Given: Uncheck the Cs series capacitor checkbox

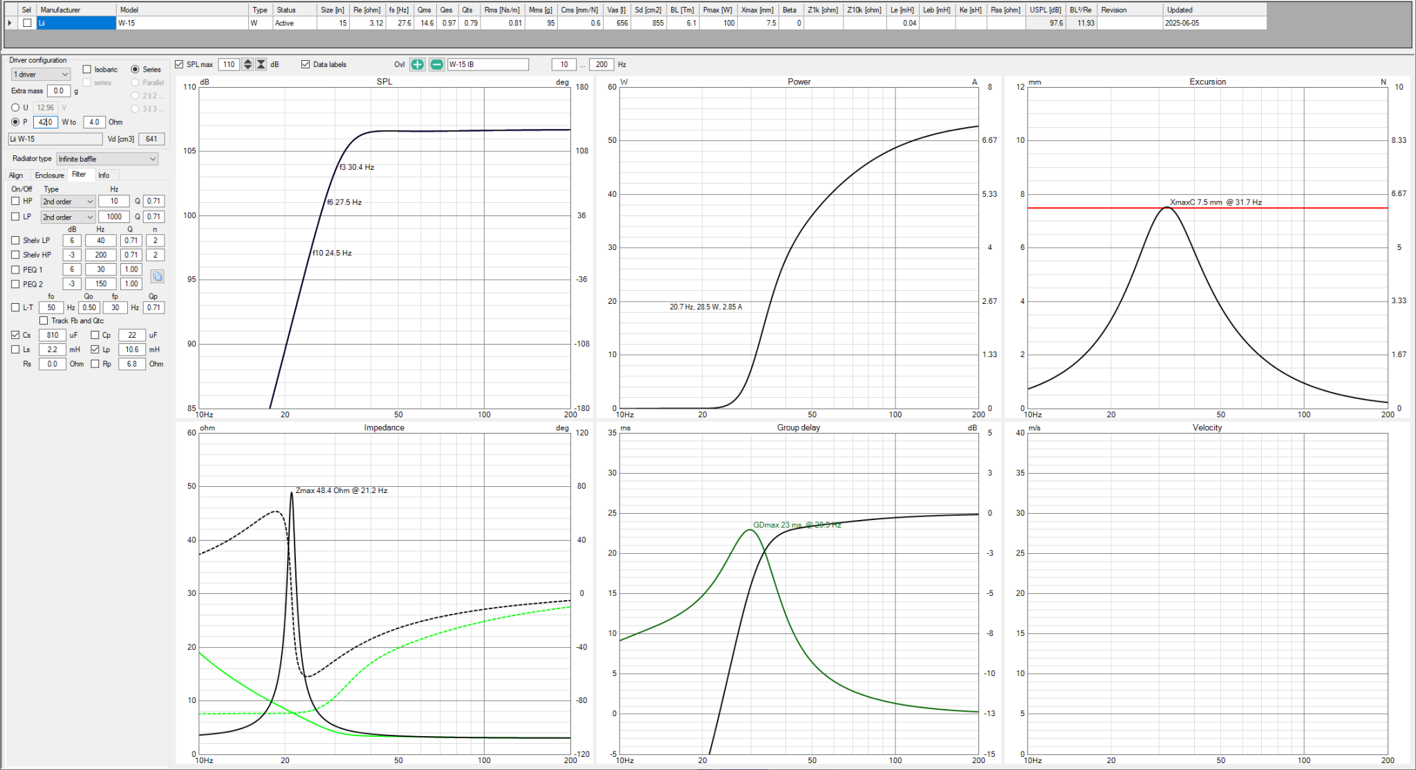Looking at the screenshot, I should [15, 335].
